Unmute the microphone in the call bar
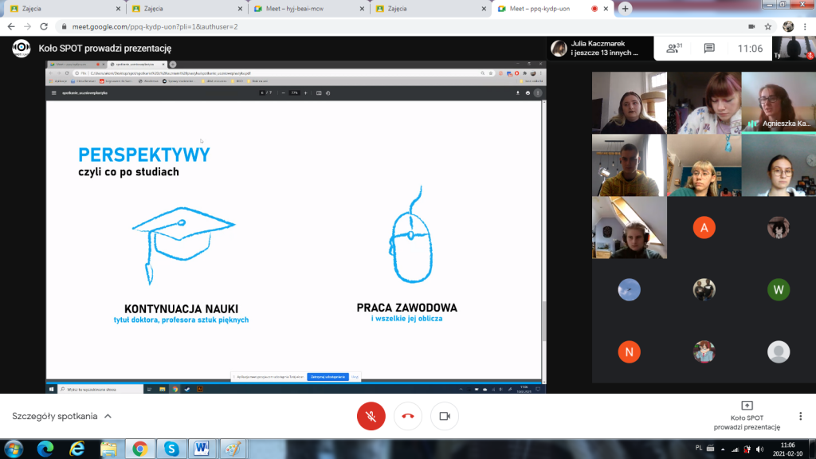 click(371, 416)
